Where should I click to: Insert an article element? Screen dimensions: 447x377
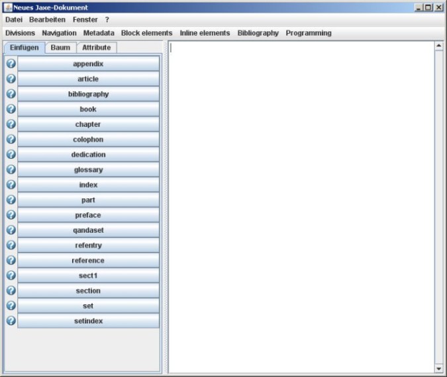tap(88, 79)
